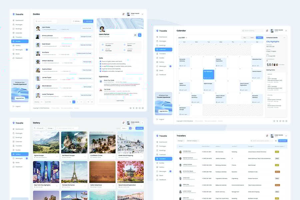
Task: Click the notification icon in the Guides page header
Action: (123, 14)
